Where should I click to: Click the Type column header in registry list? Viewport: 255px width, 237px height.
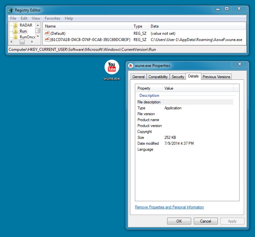pos(140,26)
